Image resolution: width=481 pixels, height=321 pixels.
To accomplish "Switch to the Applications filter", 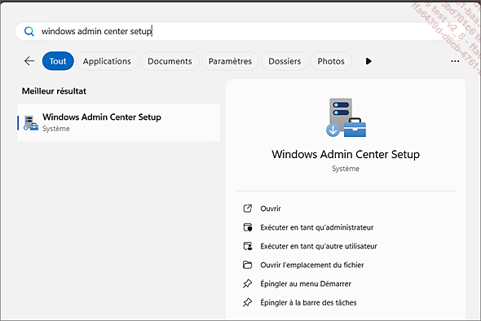I will (x=107, y=61).
